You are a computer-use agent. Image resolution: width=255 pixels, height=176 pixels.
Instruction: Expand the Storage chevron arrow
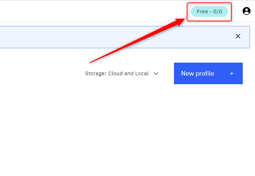(156, 73)
